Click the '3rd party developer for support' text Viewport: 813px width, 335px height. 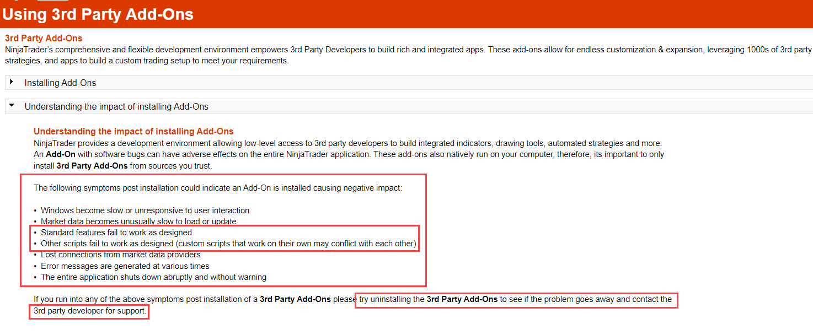89,311
